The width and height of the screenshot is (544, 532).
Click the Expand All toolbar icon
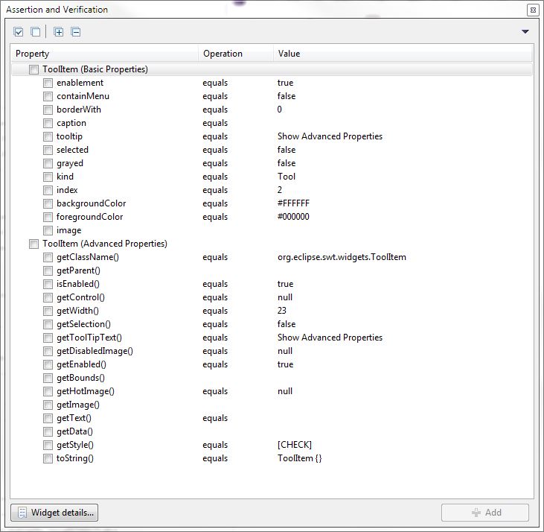point(59,32)
